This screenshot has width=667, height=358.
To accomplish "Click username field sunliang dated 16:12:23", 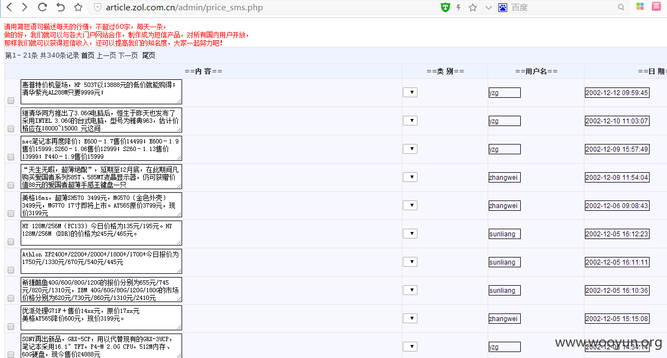I will tap(504, 234).
